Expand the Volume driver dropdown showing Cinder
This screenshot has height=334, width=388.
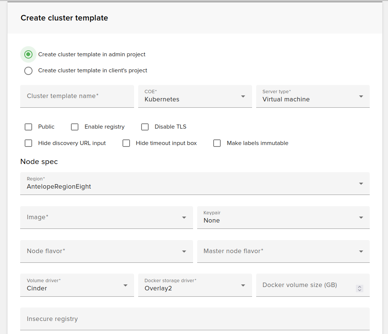click(125, 285)
